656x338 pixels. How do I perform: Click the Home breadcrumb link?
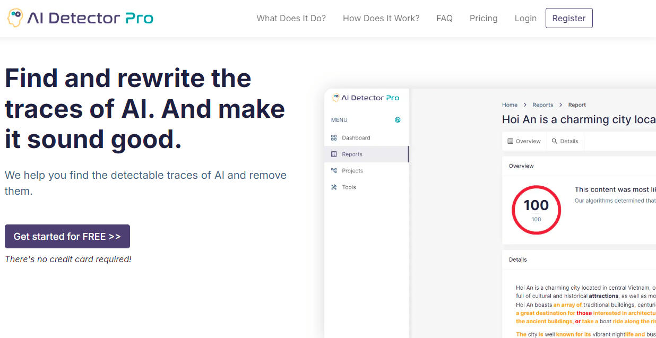point(510,105)
